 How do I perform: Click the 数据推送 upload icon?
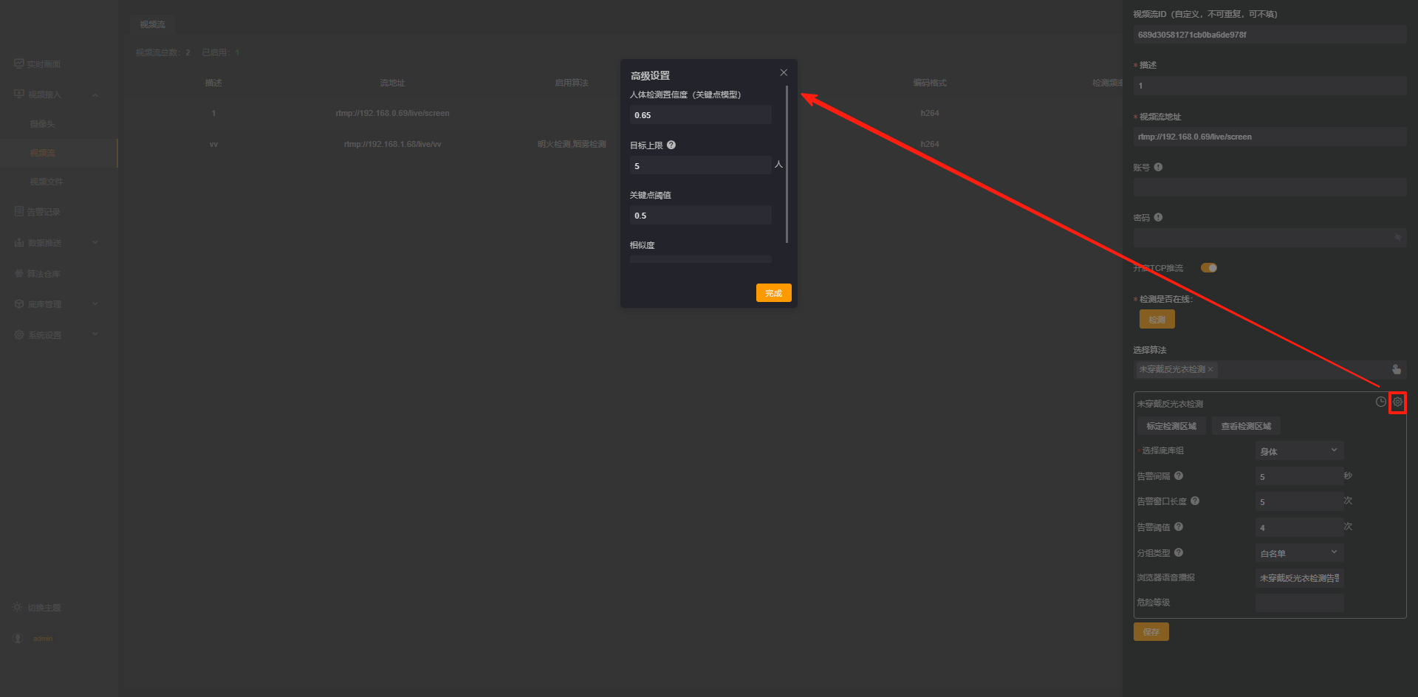click(x=19, y=242)
